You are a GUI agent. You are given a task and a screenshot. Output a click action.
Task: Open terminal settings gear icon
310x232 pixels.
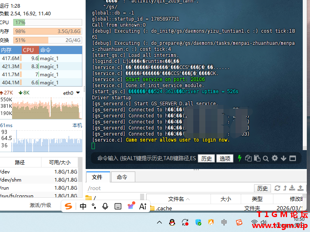click(275, 158)
